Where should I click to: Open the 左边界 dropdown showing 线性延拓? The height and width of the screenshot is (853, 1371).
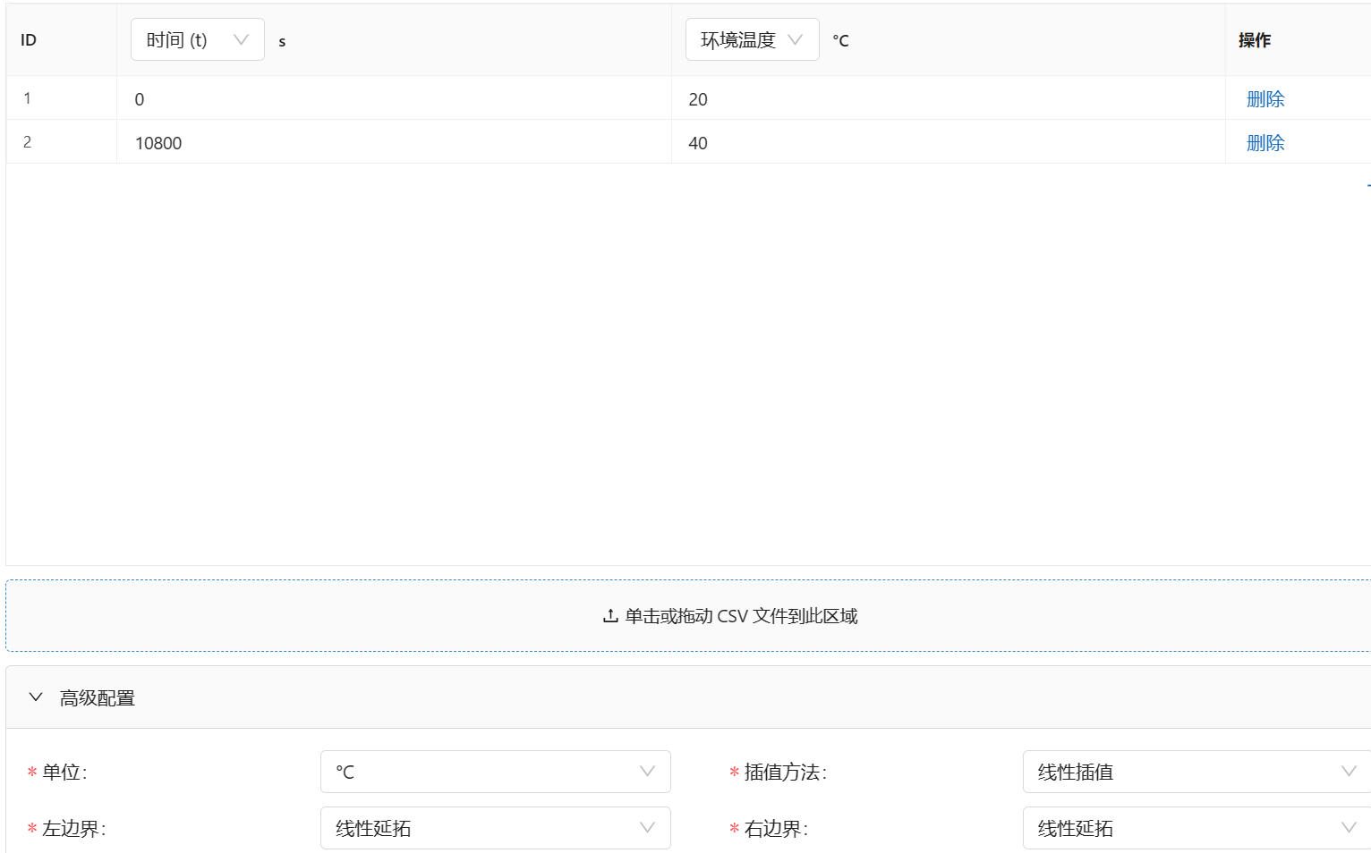[495, 828]
